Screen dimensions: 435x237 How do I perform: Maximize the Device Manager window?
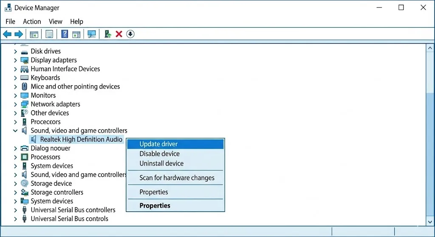(x=401, y=8)
